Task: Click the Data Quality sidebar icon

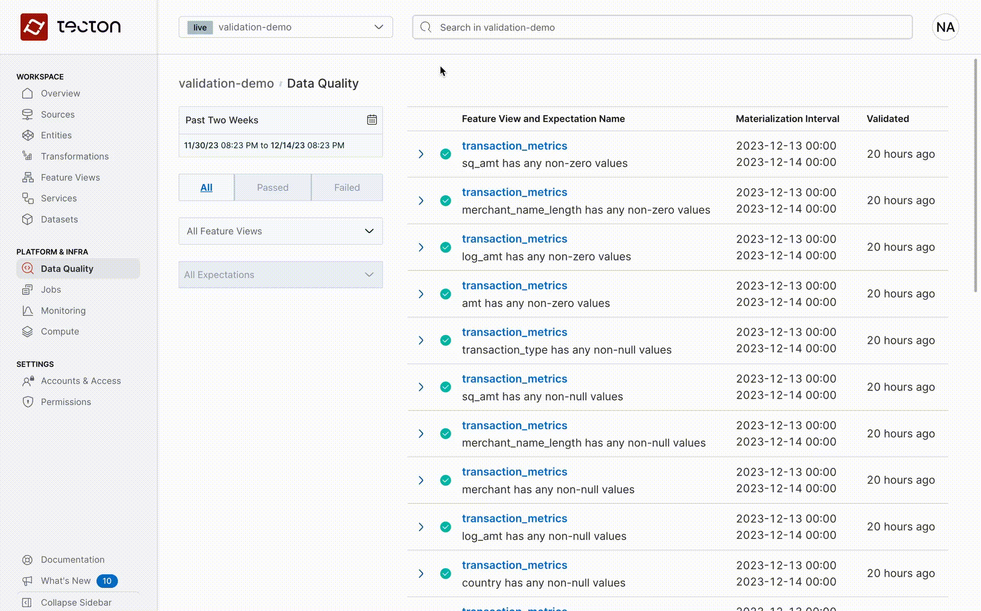Action: click(x=28, y=269)
